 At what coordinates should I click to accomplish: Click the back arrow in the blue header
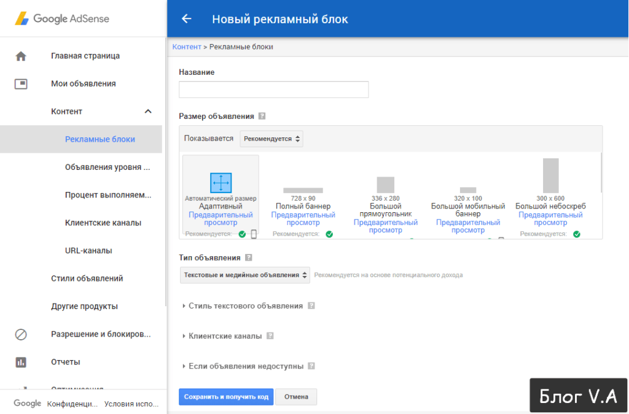[x=187, y=19]
